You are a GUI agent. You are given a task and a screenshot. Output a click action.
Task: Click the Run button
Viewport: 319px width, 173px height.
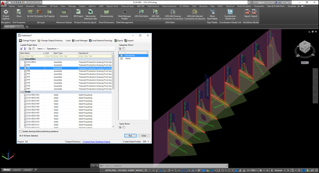pyautogui.click(x=130, y=136)
